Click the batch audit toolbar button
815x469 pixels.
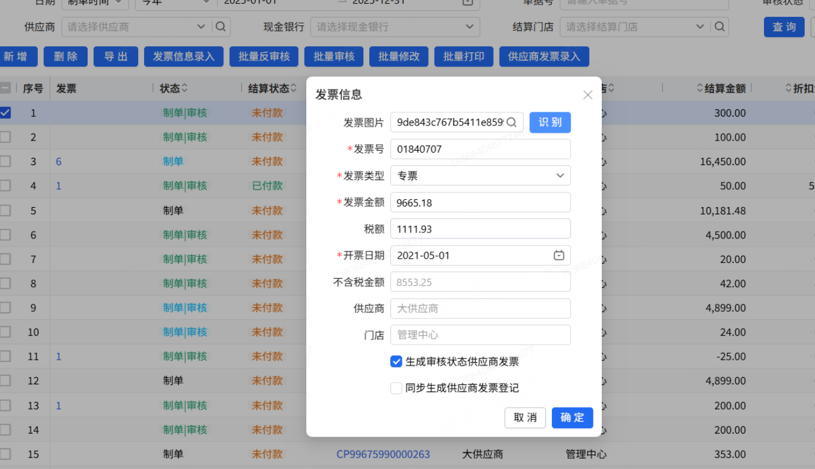pos(334,56)
